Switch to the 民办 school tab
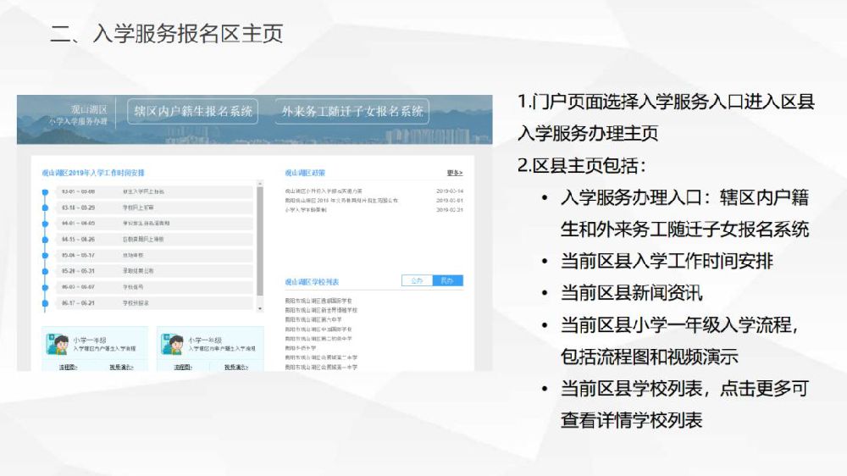The width and height of the screenshot is (847, 476). tap(448, 280)
